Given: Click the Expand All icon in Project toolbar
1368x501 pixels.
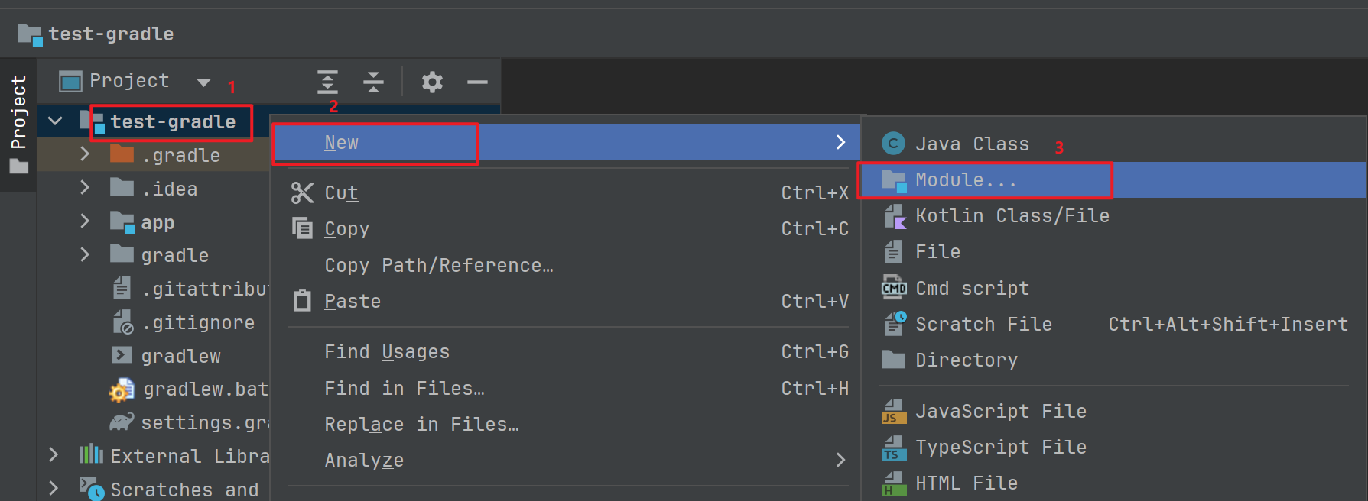Looking at the screenshot, I should coord(327,82).
